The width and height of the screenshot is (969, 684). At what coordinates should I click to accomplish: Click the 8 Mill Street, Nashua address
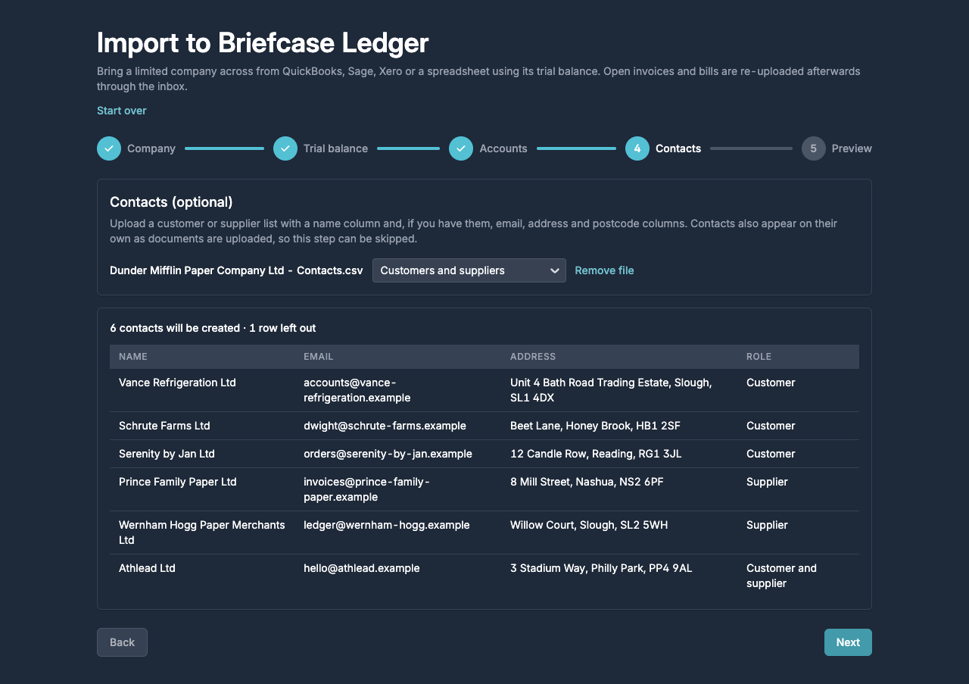click(x=587, y=482)
